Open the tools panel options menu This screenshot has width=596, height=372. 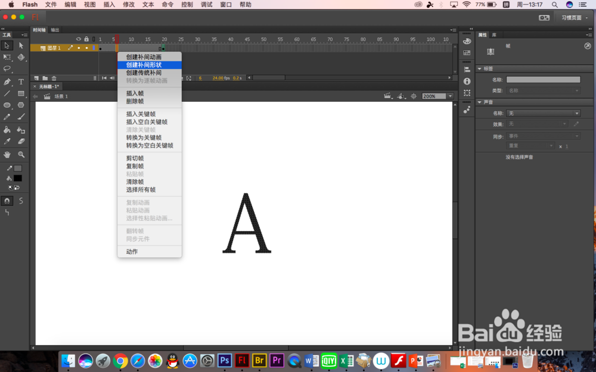click(x=24, y=35)
